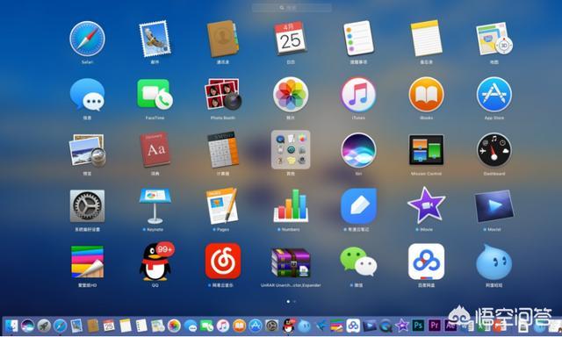Open the blue pen note app in Launchpad
Image resolution: width=562 pixels, height=337 pixels.
click(358, 206)
